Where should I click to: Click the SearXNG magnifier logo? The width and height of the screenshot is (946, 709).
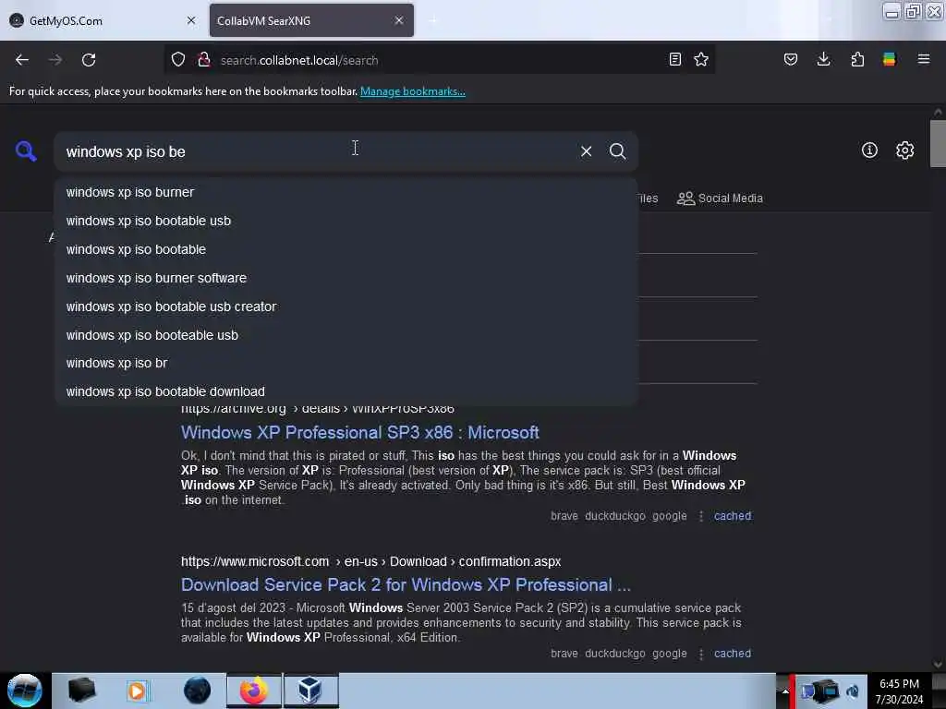tap(26, 150)
